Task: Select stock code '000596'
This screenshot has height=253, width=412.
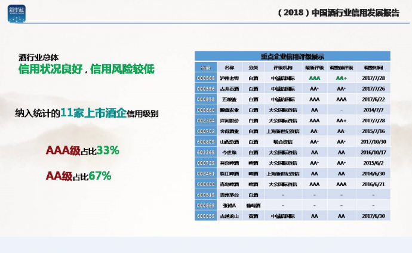Action: (x=206, y=89)
